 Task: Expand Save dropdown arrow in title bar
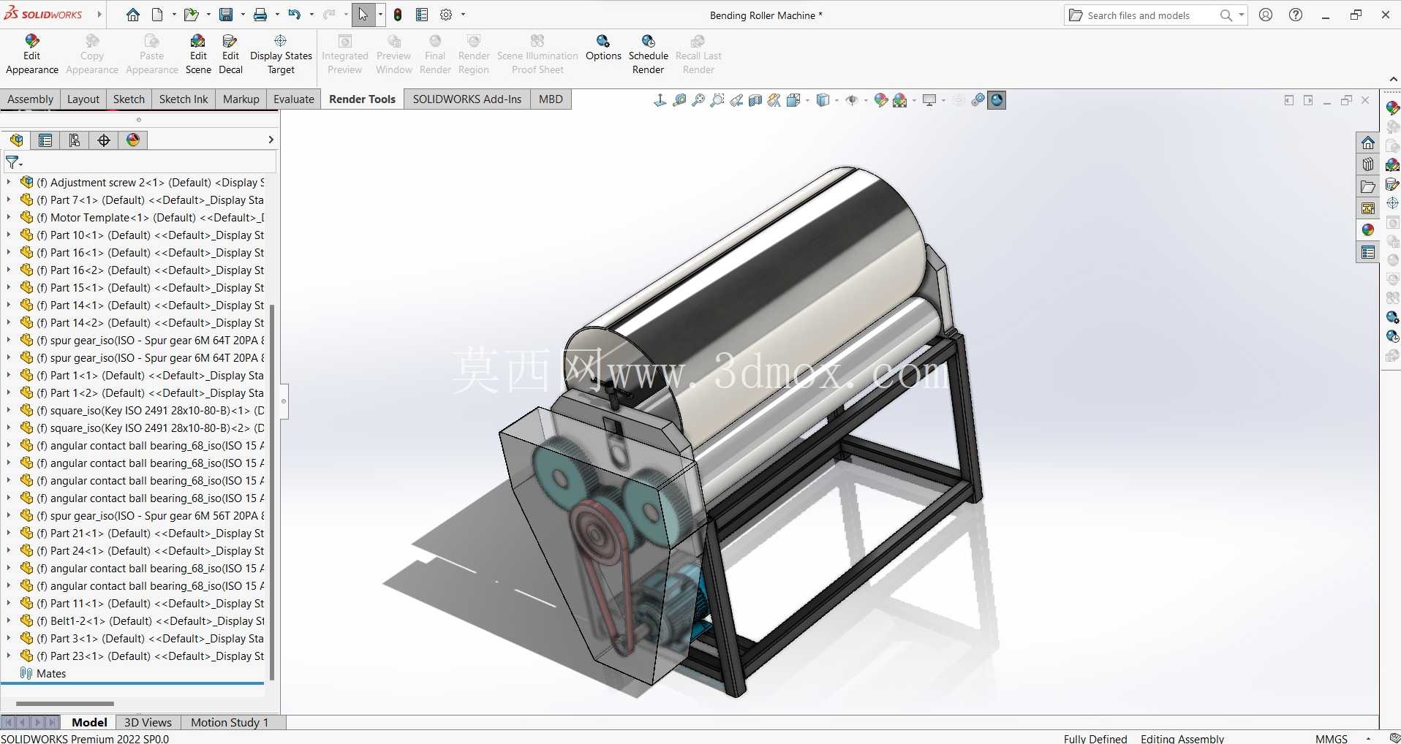(242, 15)
